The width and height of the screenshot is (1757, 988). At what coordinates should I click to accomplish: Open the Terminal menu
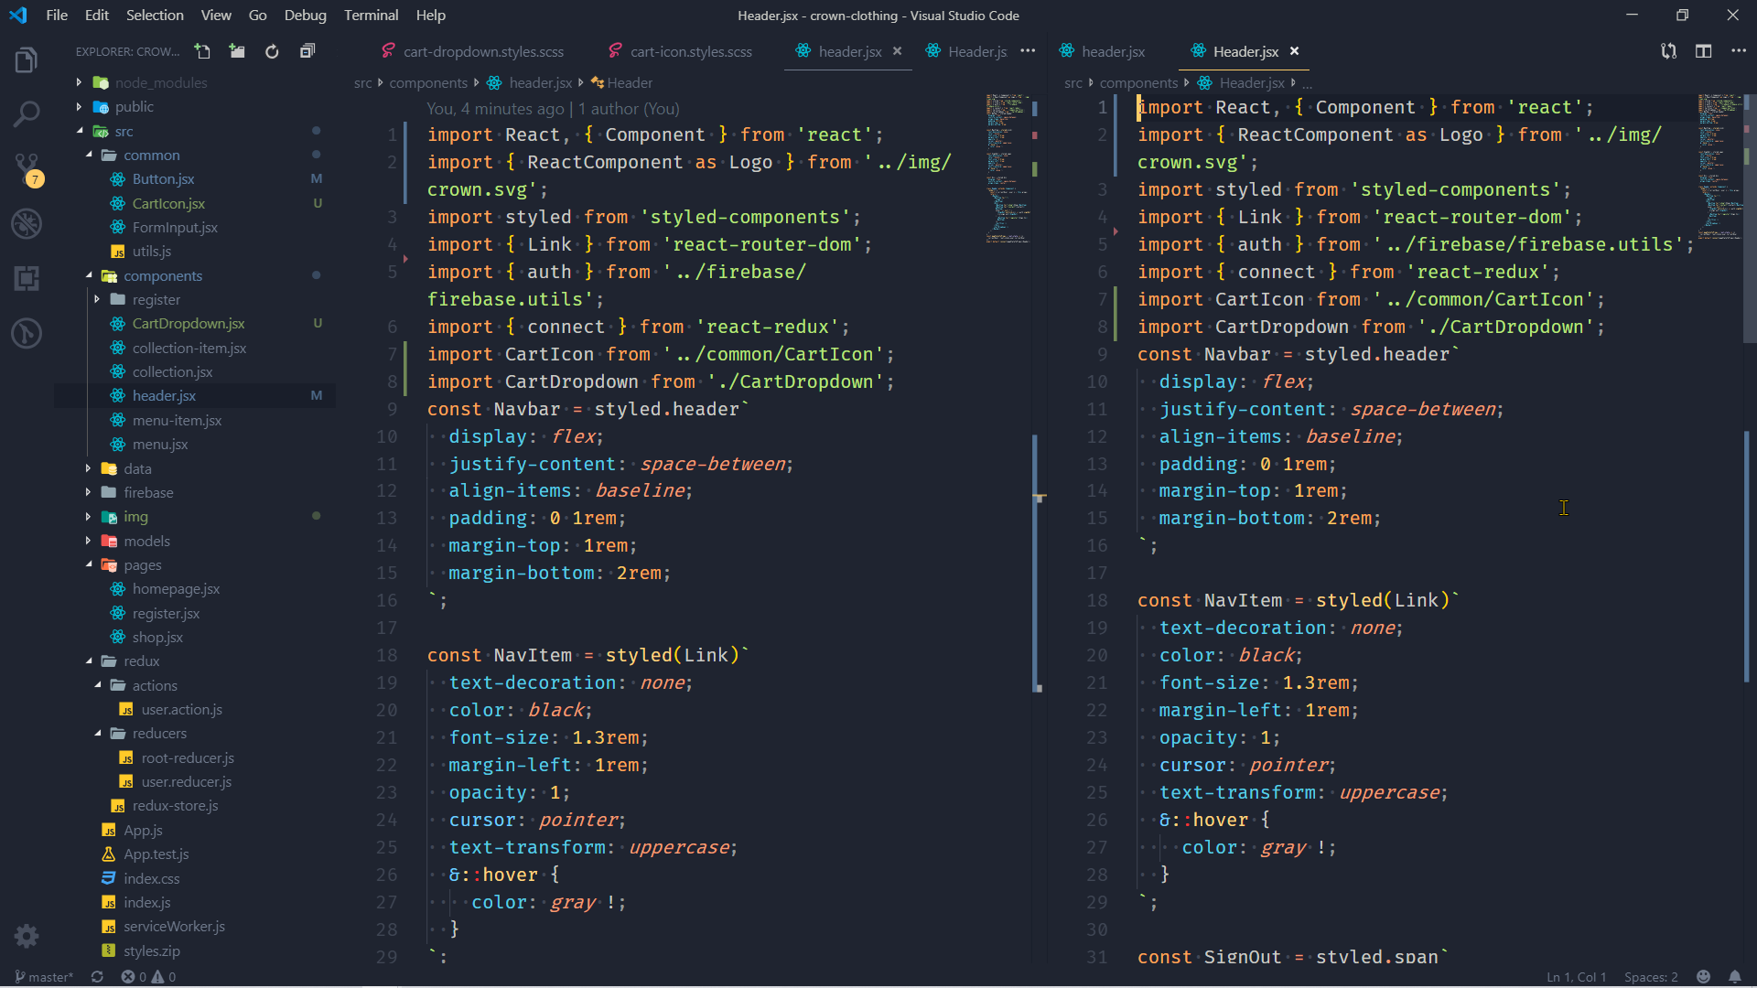point(370,15)
